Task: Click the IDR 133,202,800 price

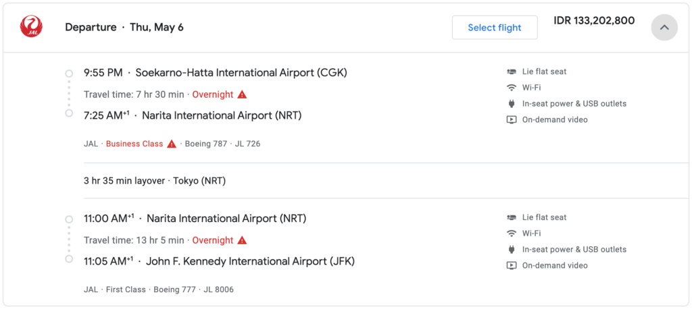Action: pyautogui.click(x=594, y=21)
